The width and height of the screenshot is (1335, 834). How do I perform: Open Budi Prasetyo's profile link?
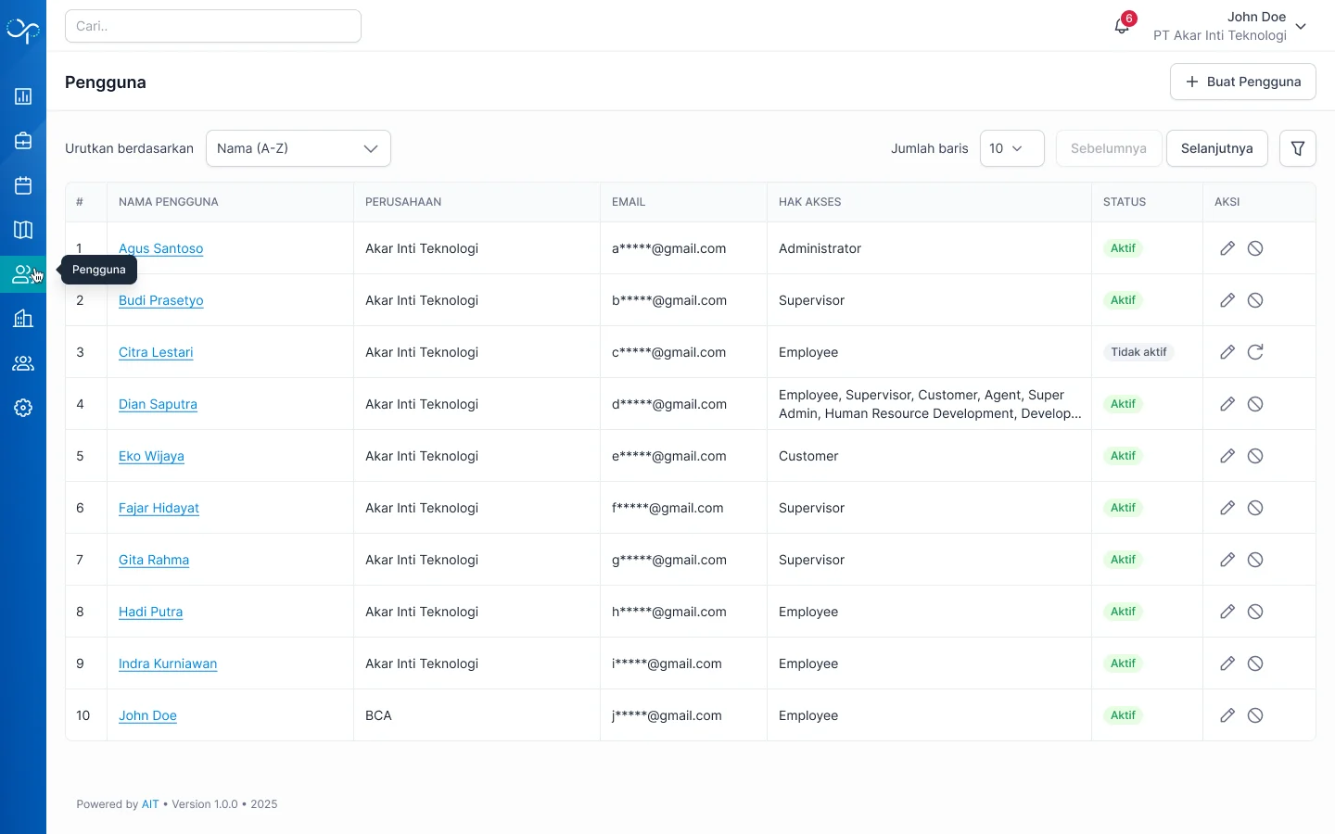[161, 300]
